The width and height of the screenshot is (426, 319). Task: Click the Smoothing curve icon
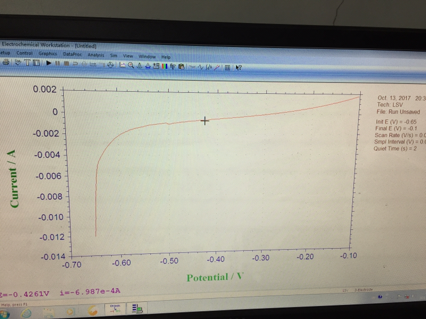193,67
